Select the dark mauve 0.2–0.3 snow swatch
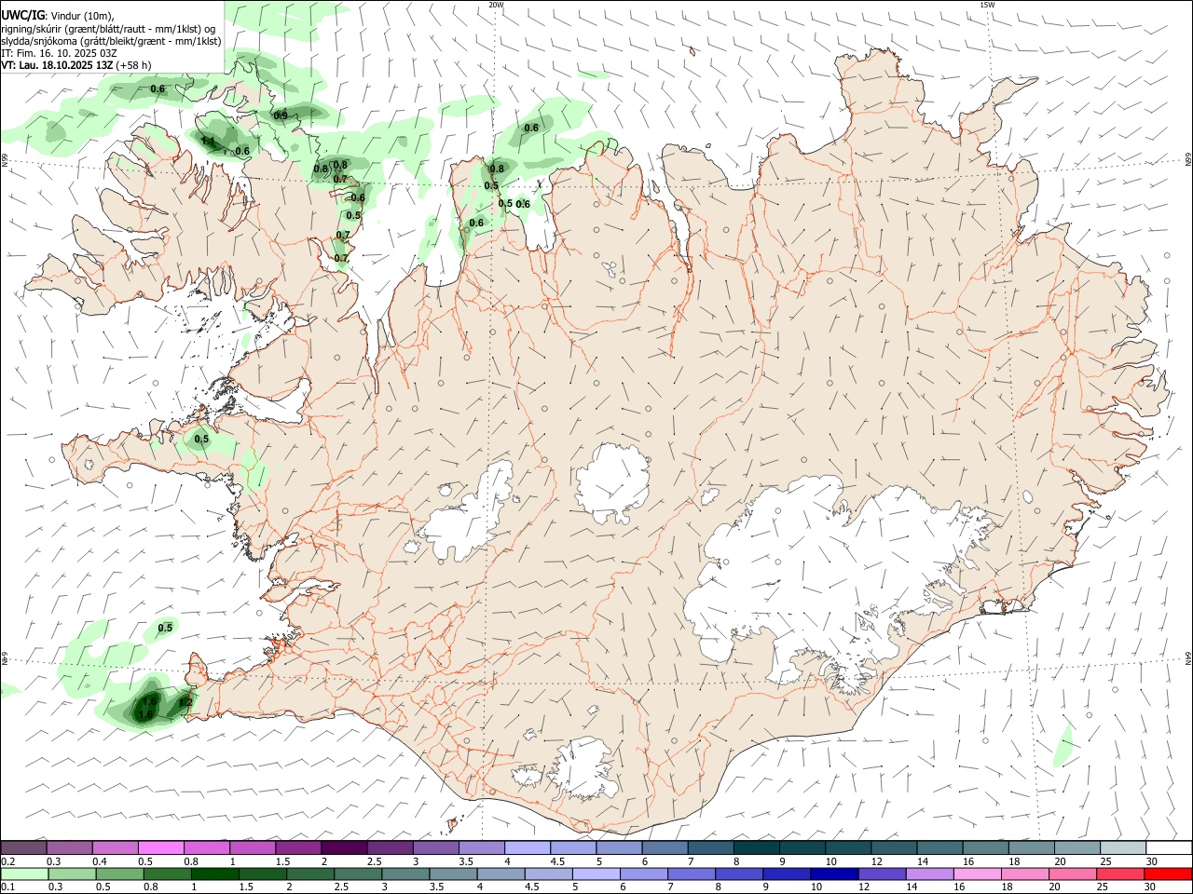Screen dimensions: 1193x894 (x=24, y=847)
